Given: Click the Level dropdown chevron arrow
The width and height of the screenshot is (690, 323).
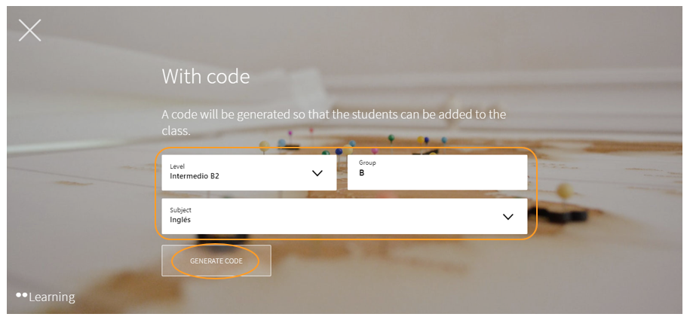Looking at the screenshot, I should click(317, 173).
